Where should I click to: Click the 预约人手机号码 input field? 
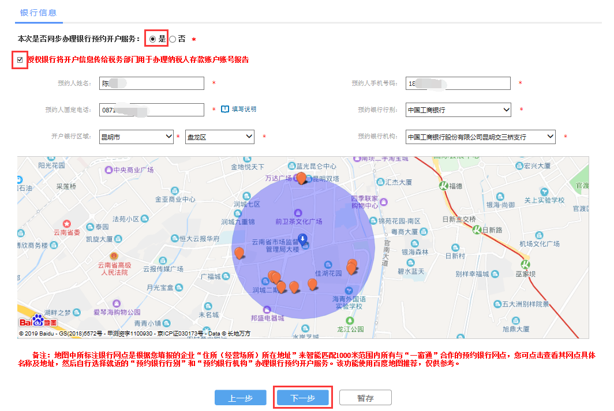[458, 83]
